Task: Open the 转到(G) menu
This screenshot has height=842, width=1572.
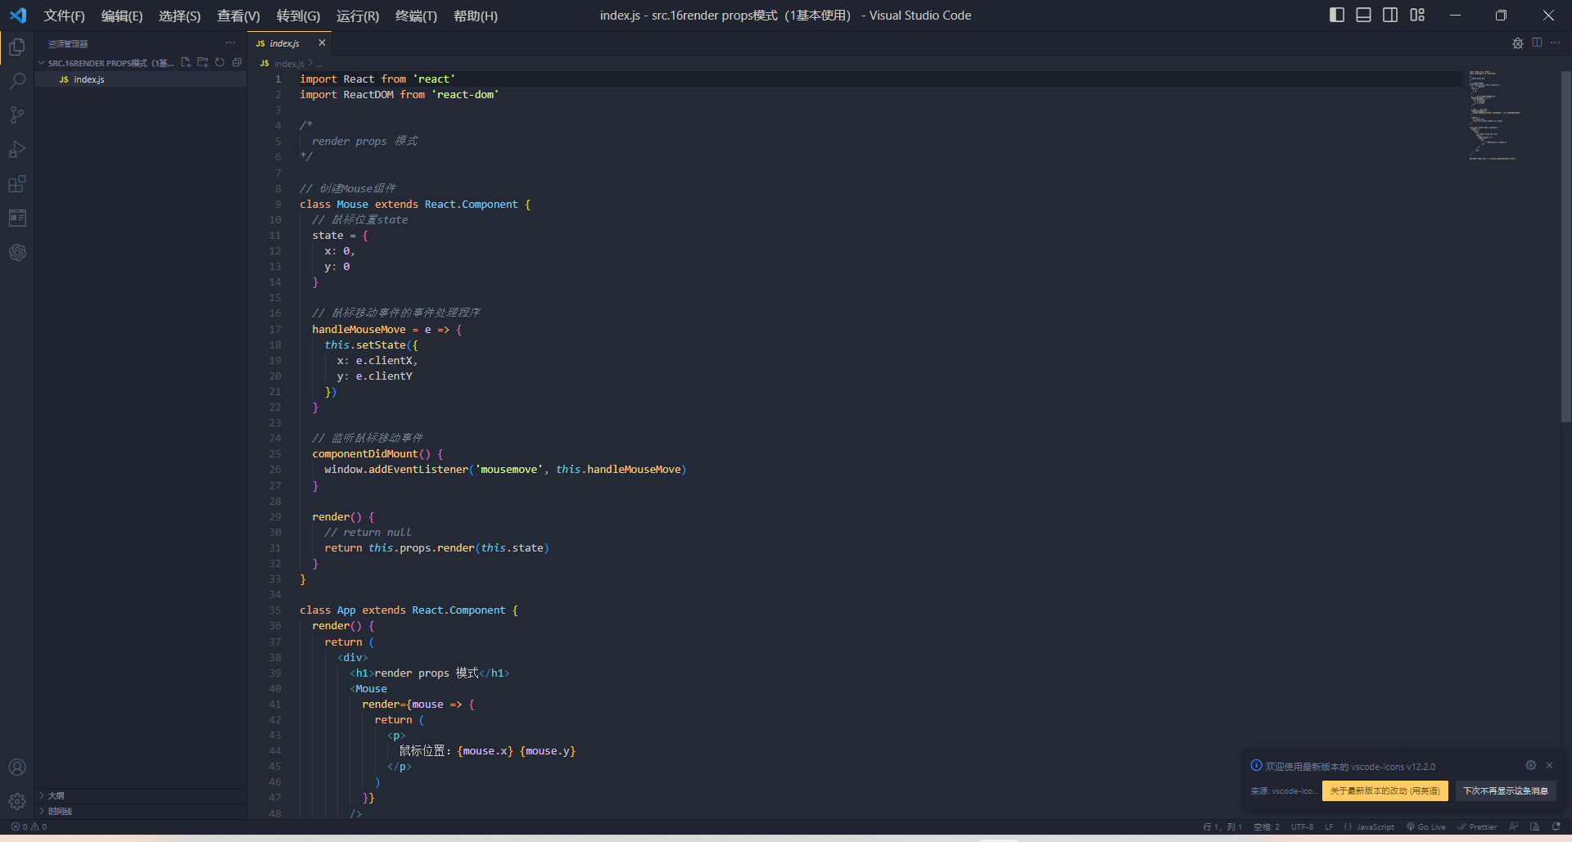Action: pos(298,16)
